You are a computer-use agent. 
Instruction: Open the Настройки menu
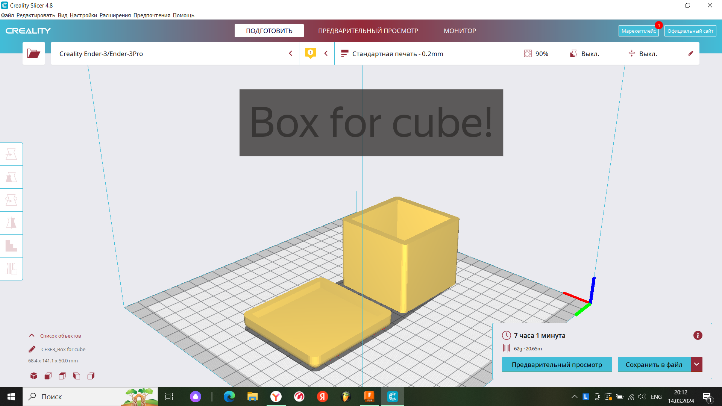tap(83, 15)
